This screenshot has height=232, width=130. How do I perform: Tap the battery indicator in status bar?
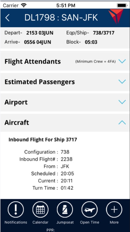122,6
